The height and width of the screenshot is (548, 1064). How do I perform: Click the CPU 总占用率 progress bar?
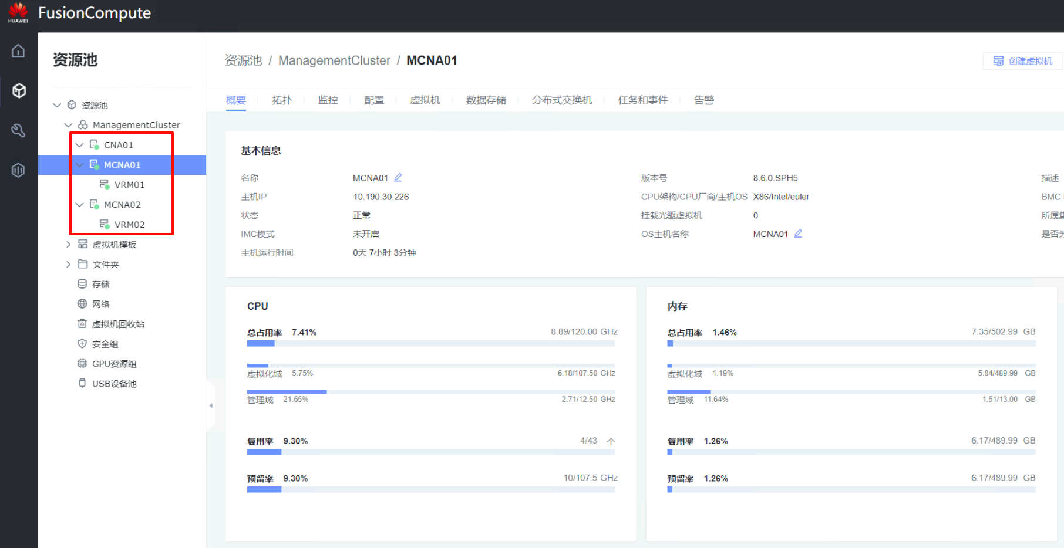[432, 344]
